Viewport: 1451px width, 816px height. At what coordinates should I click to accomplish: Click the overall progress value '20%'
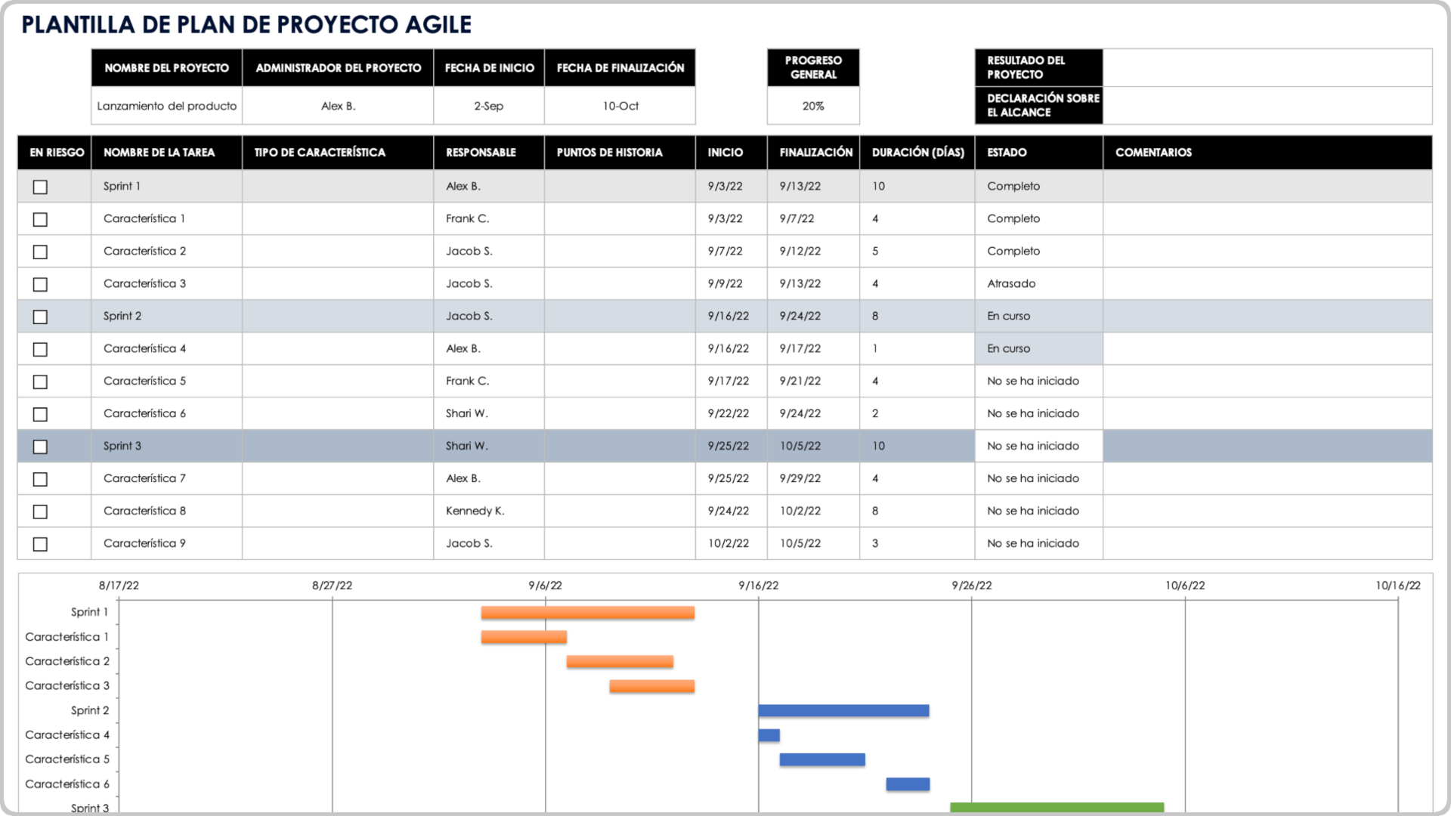[x=813, y=106]
